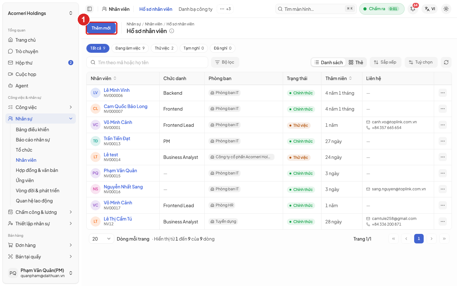Image resolution: width=457 pixels, height=286 pixels.
Task: Go to Trang chủ in sidebar
Action: (41, 40)
